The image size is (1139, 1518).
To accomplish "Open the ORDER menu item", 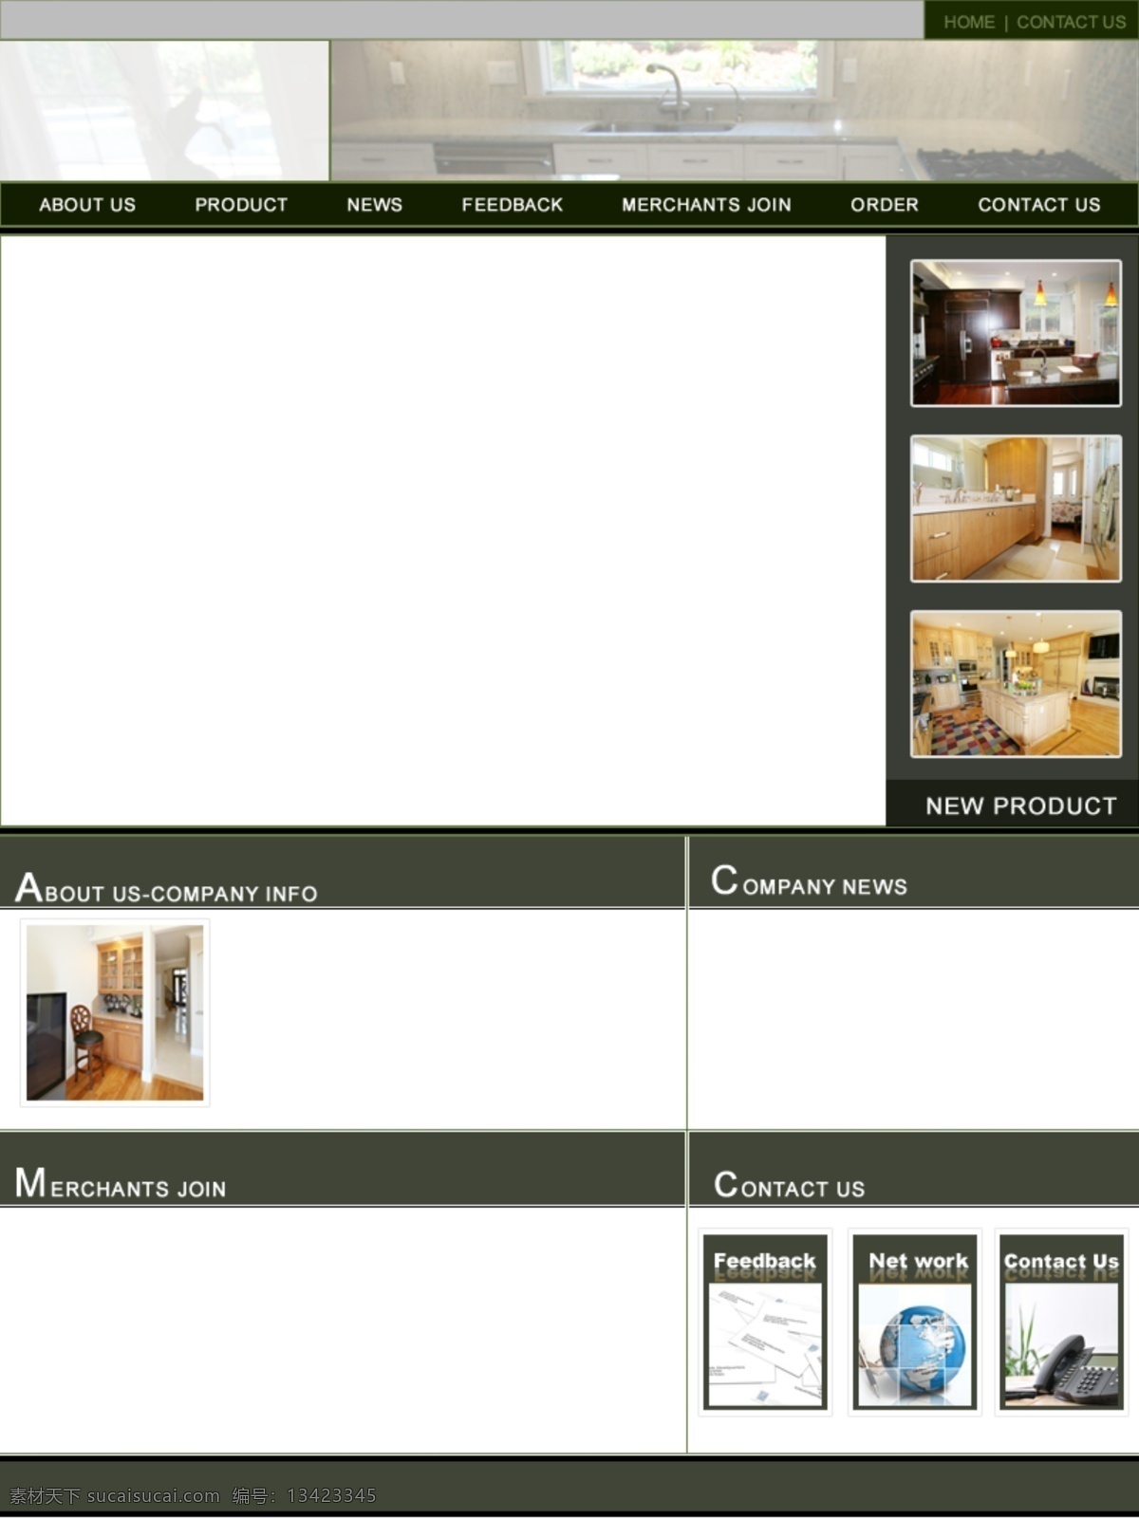I will 885,205.
